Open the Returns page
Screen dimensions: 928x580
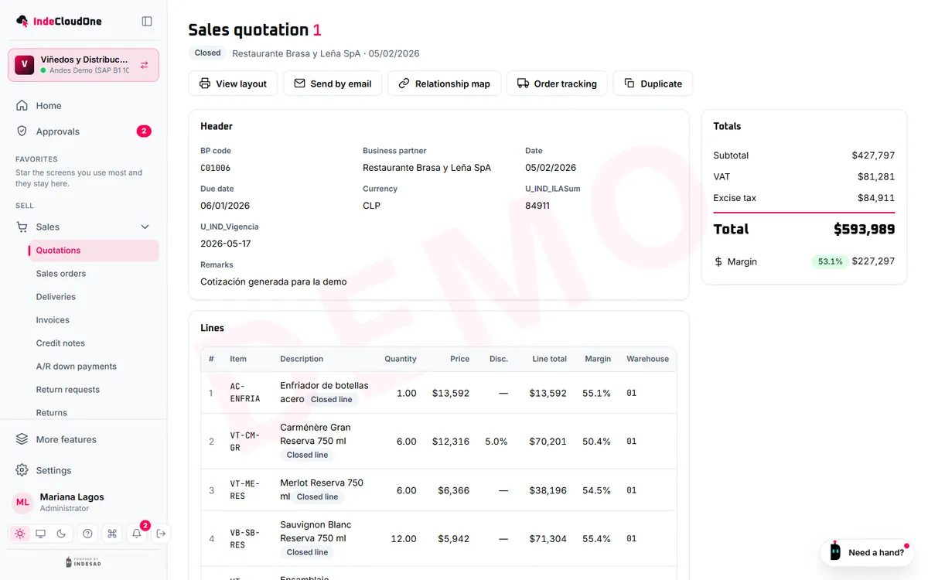click(93, 413)
